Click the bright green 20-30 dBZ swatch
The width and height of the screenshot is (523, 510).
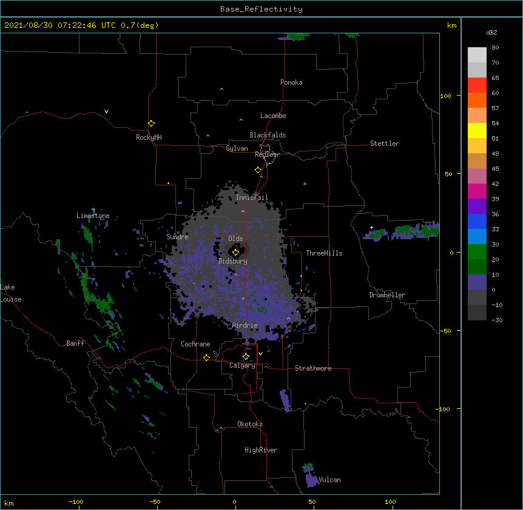coord(477,252)
